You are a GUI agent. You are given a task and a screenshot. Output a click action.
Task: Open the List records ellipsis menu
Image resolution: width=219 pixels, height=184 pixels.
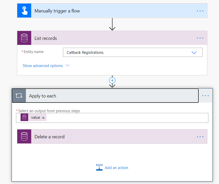[x=200, y=38]
